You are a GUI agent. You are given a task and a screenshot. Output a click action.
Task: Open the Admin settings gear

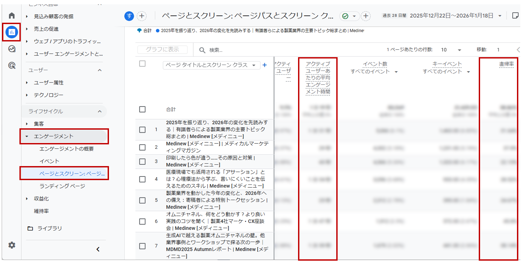click(x=11, y=245)
